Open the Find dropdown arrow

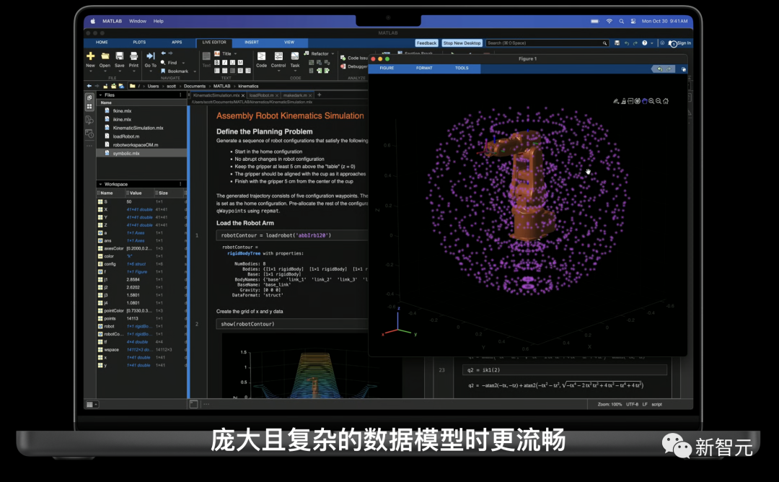183,63
